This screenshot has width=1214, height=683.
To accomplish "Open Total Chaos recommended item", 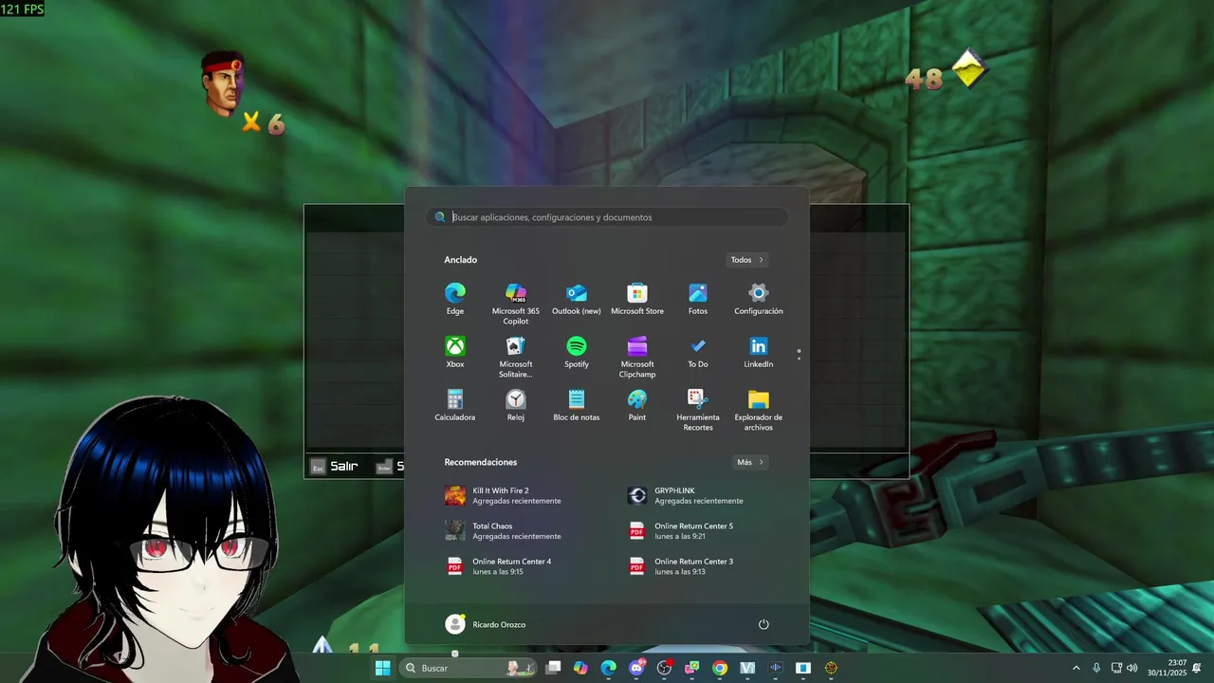I will [516, 530].
